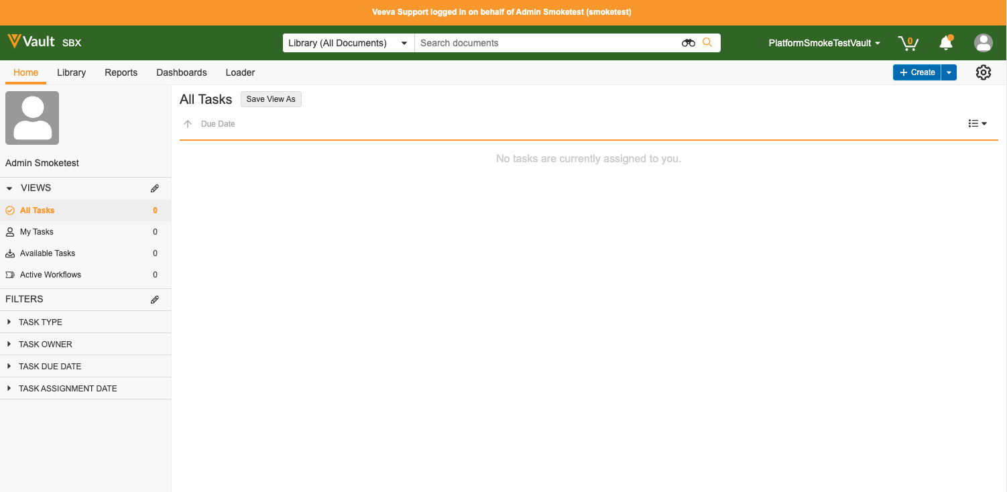This screenshot has height=492, width=1007.
Task: Switch to the Home tab
Action: pyautogui.click(x=26, y=72)
